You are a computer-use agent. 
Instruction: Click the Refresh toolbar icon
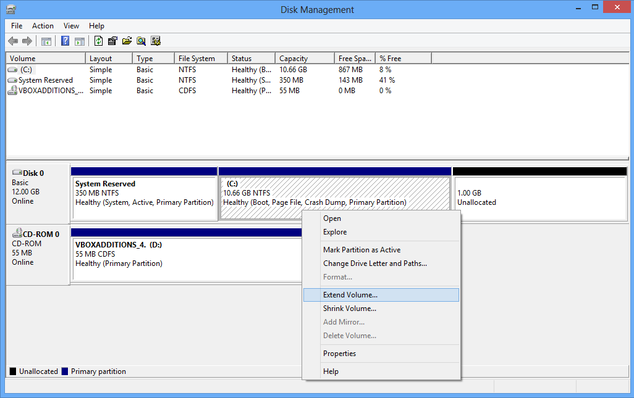pyautogui.click(x=98, y=41)
